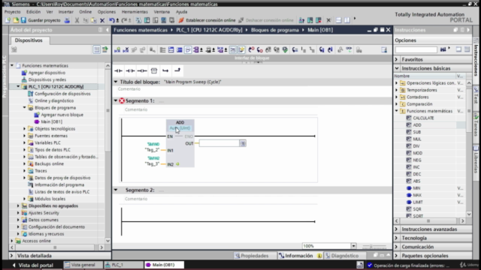Click the new project icon in main toolbar
The height and width of the screenshot is (270, 481).
point(8,20)
